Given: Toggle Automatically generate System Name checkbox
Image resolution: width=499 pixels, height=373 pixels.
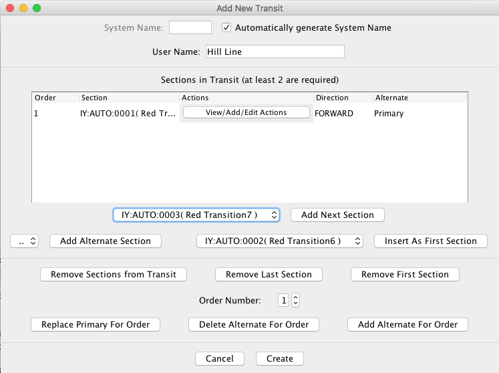Looking at the screenshot, I should pyautogui.click(x=226, y=28).
